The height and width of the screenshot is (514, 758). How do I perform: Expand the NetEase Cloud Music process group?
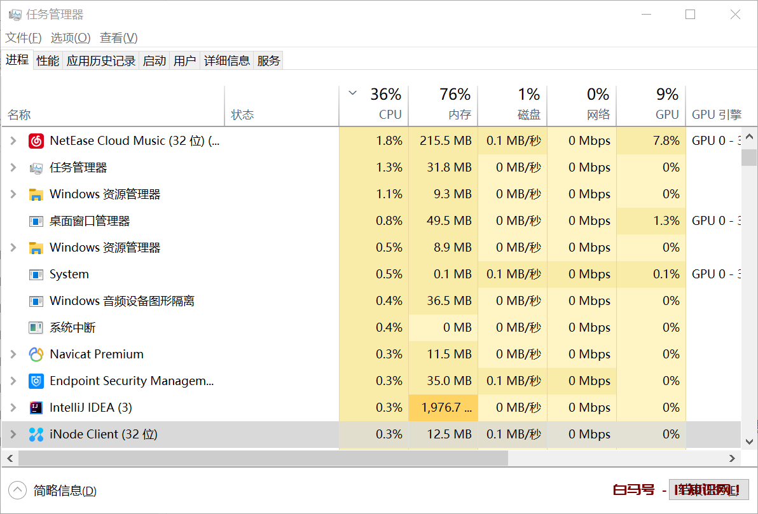point(12,140)
